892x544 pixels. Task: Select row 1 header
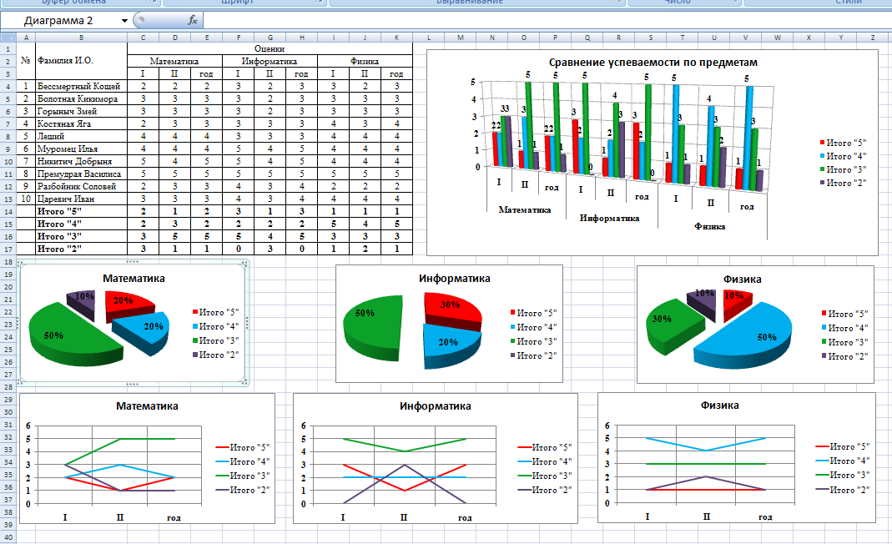8,49
